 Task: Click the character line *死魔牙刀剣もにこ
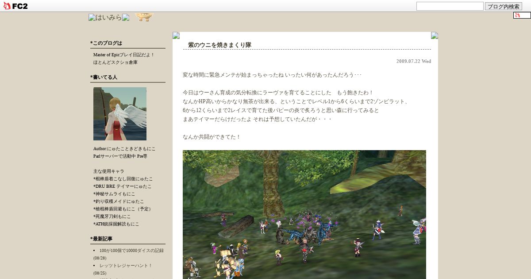(112, 216)
